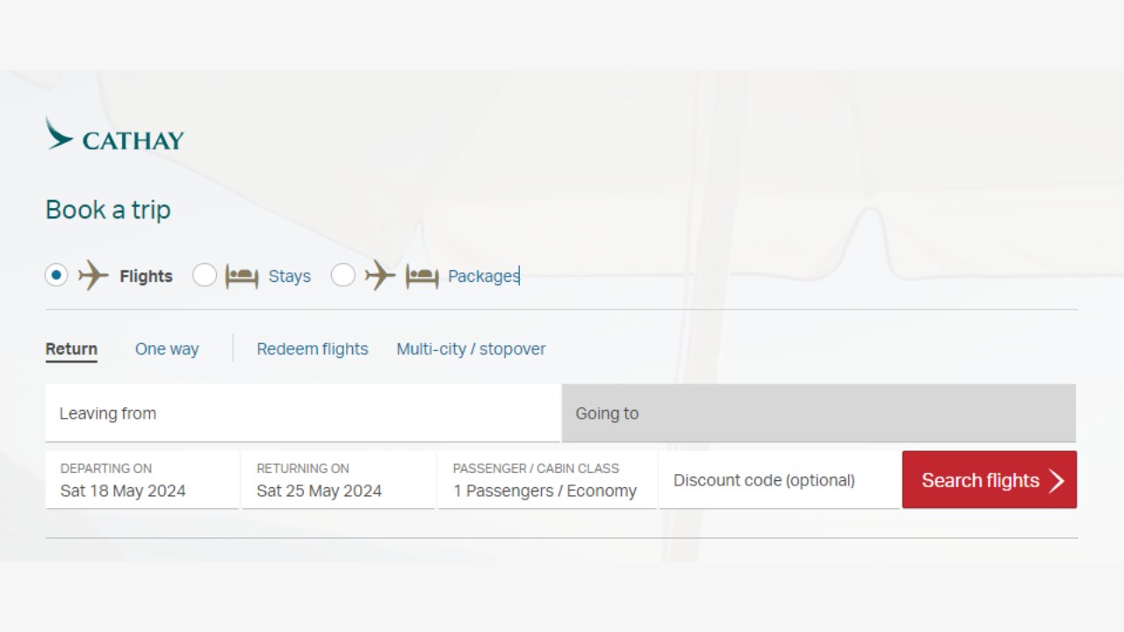Switch to the One way tab
The width and height of the screenshot is (1124, 632).
(166, 348)
